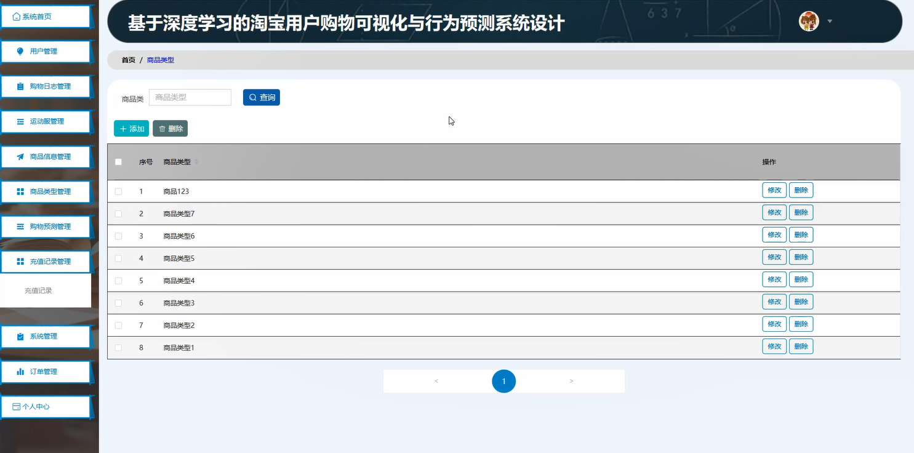
Task: Go to 系统首页 in the sidebar
Action: (x=46, y=17)
